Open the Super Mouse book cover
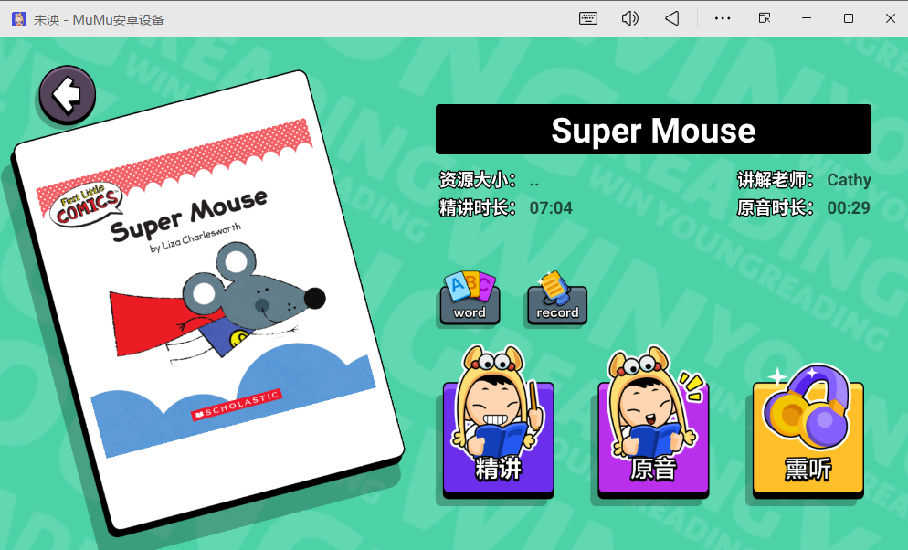Image resolution: width=908 pixels, height=550 pixels. point(208,300)
